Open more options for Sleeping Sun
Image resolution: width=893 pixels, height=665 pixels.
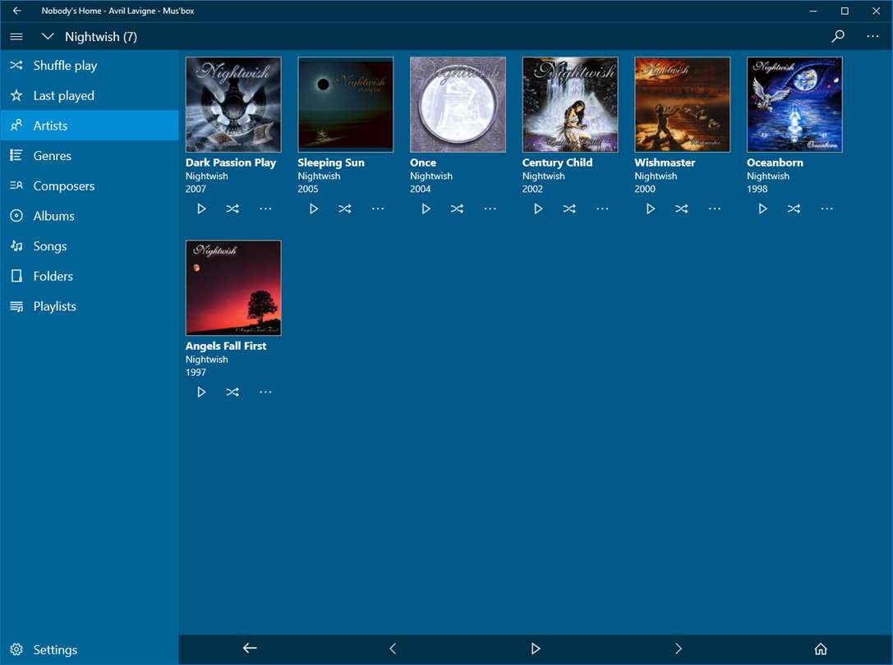(x=378, y=209)
